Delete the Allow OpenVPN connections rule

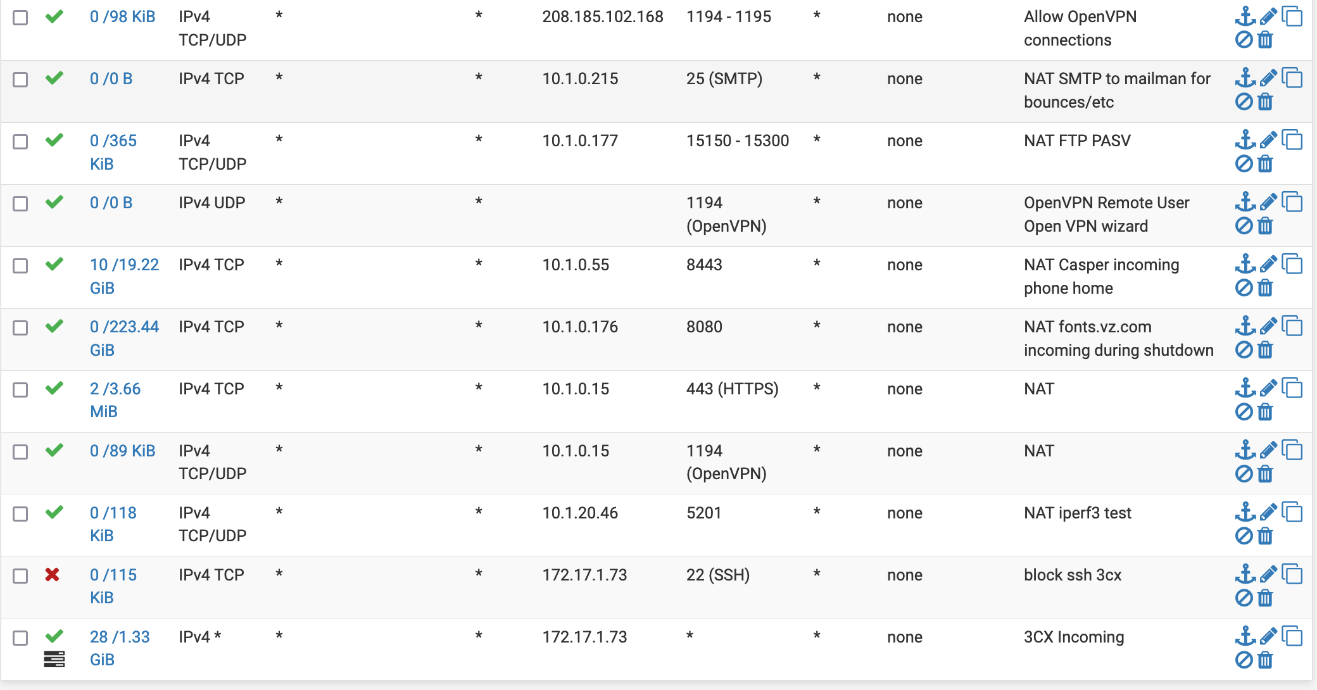(1265, 40)
